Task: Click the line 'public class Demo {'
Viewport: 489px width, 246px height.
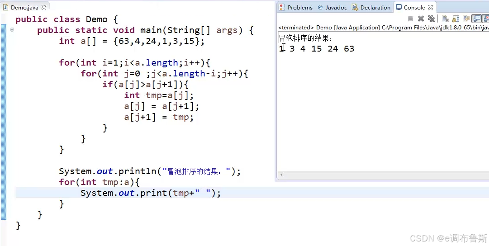Action: pos(67,19)
